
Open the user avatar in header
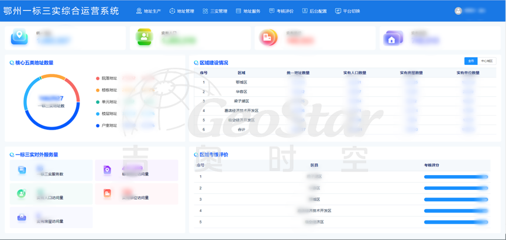coord(458,11)
